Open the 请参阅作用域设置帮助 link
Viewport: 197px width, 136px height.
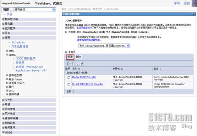pyautogui.click(x=89, y=40)
